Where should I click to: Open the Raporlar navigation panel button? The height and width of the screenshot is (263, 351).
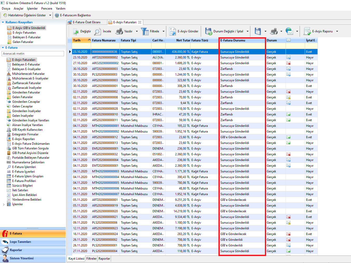click(16, 250)
